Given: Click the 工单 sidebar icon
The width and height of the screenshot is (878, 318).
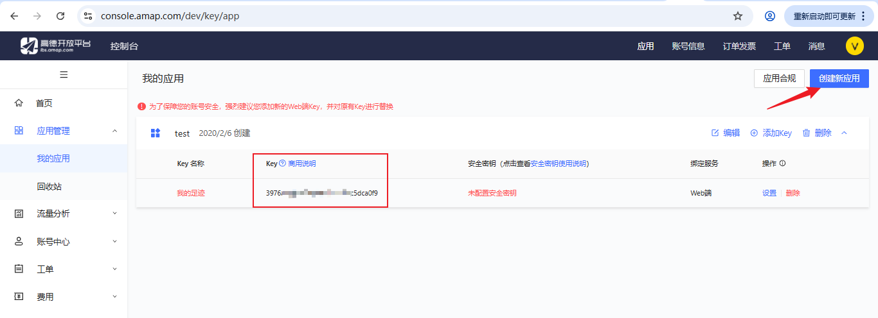Looking at the screenshot, I should pyautogui.click(x=19, y=269).
